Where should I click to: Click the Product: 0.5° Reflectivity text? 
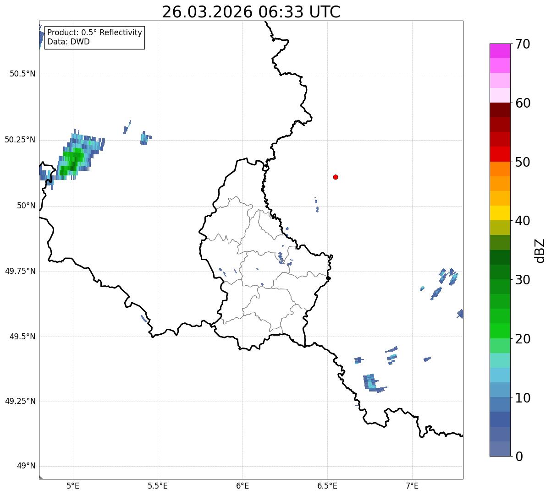point(94,33)
